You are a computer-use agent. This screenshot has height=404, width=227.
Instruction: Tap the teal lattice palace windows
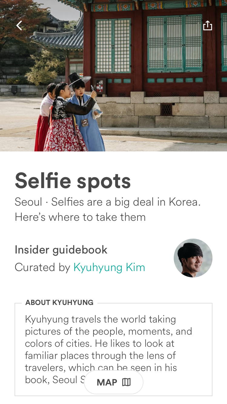[175, 44]
